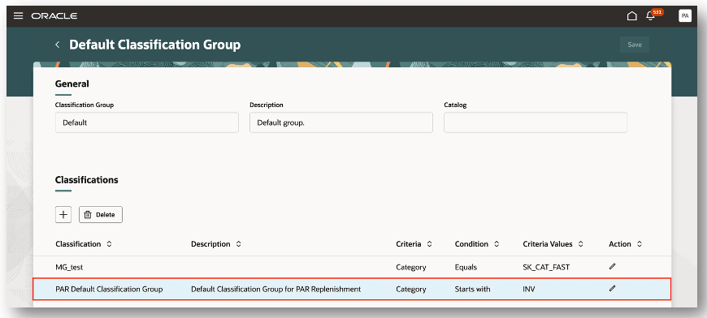Edit the MG_test row pencil icon
This screenshot has height=318, width=707.
tap(612, 266)
